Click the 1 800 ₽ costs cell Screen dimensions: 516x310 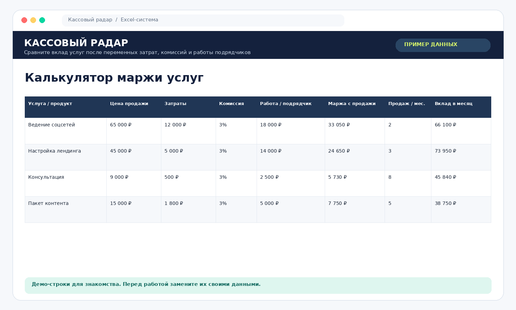189,209
